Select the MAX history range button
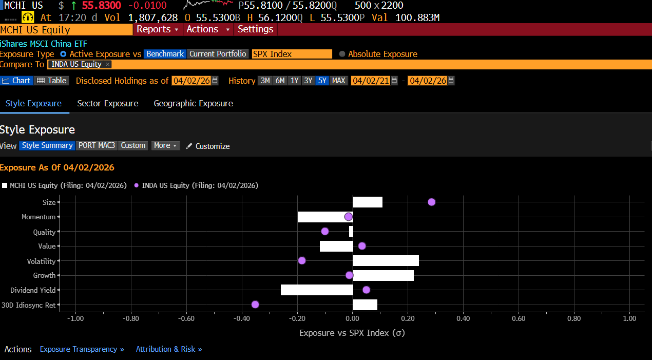This screenshot has height=360, width=652. [338, 81]
